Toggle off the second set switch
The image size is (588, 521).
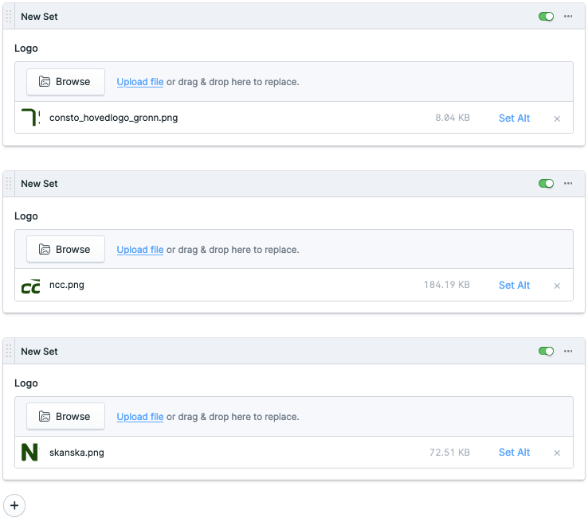(546, 184)
